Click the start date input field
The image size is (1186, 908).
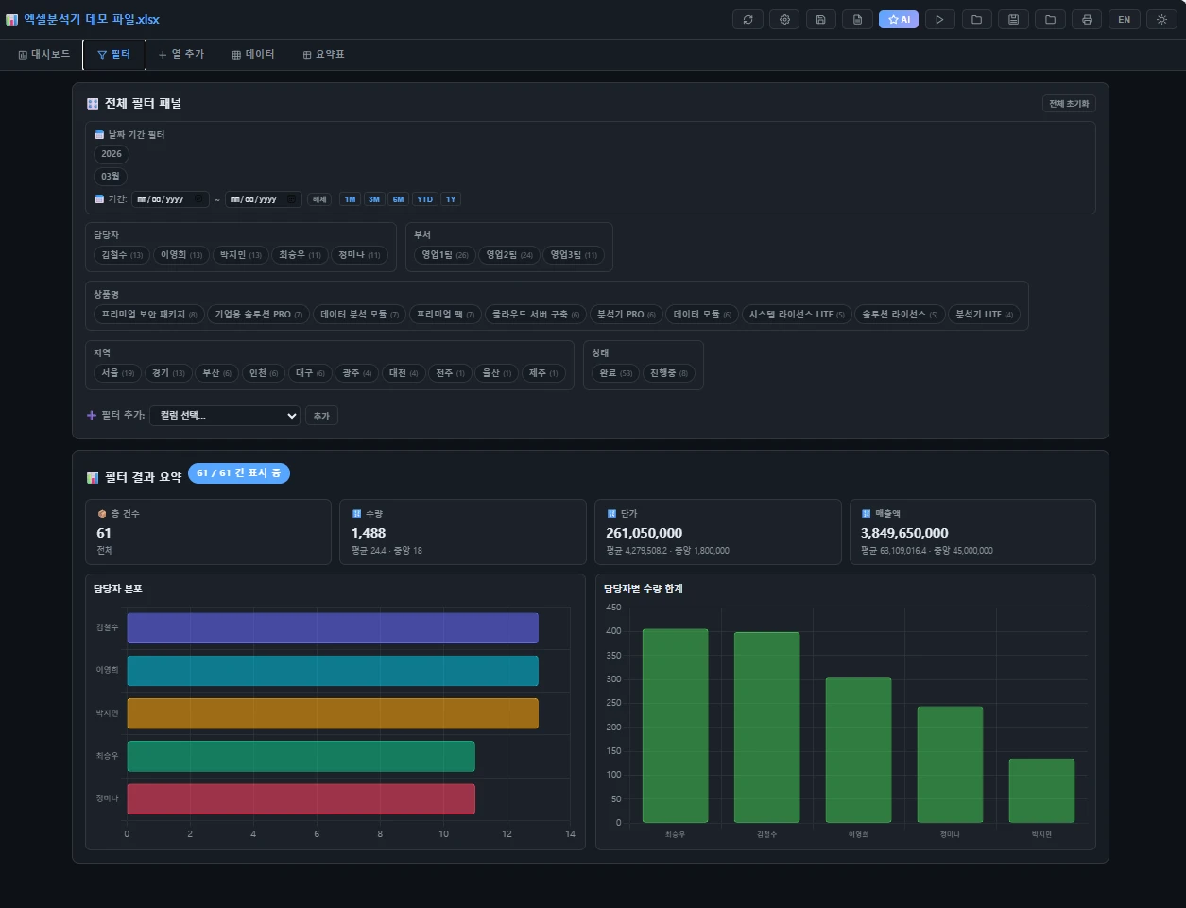pyautogui.click(x=163, y=199)
